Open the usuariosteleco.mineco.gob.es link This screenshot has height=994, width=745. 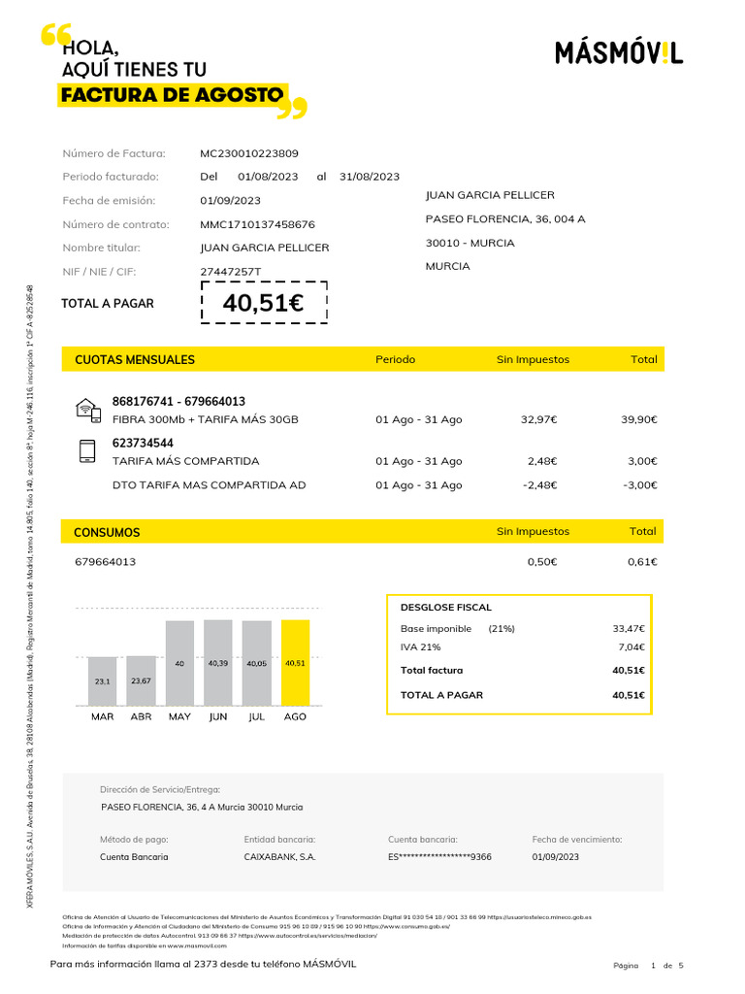tap(539, 917)
